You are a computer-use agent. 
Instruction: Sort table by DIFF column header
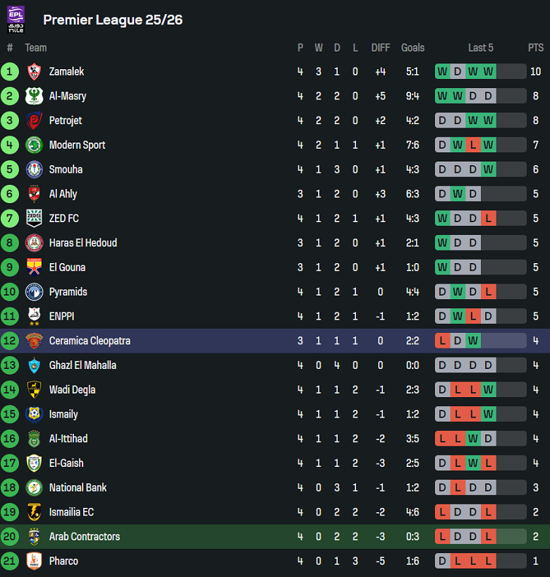tap(380, 48)
